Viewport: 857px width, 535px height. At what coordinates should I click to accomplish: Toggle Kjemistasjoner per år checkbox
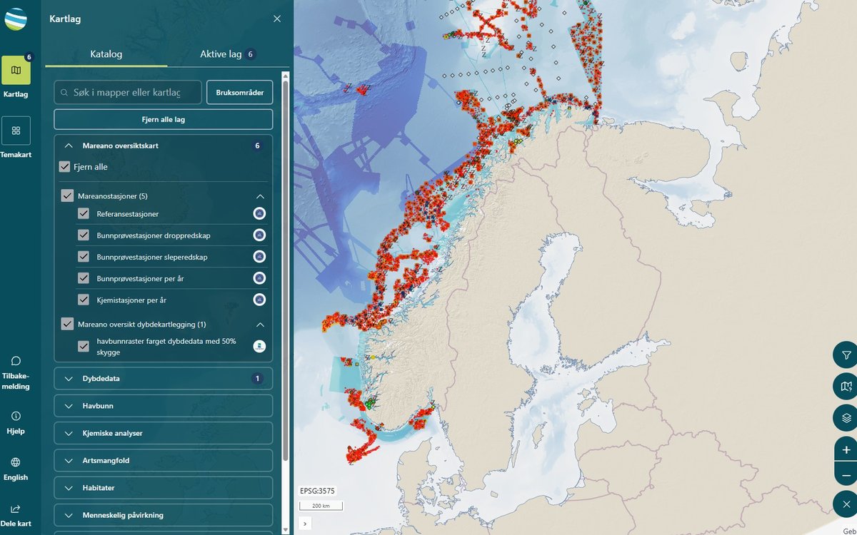point(84,300)
